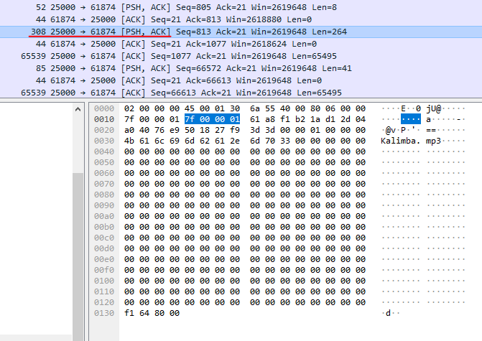Click the hex bytes 6d 70 33 in row 0030
The image size is (482, 341).
click(270, 141)
